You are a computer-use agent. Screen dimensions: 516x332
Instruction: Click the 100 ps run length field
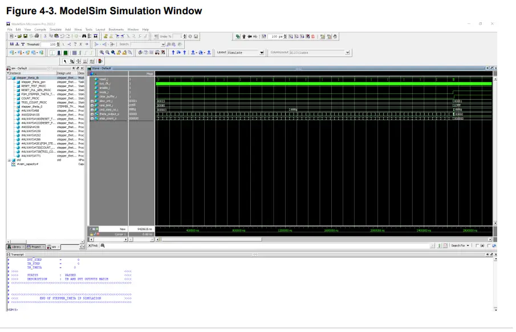coord(275,36)
